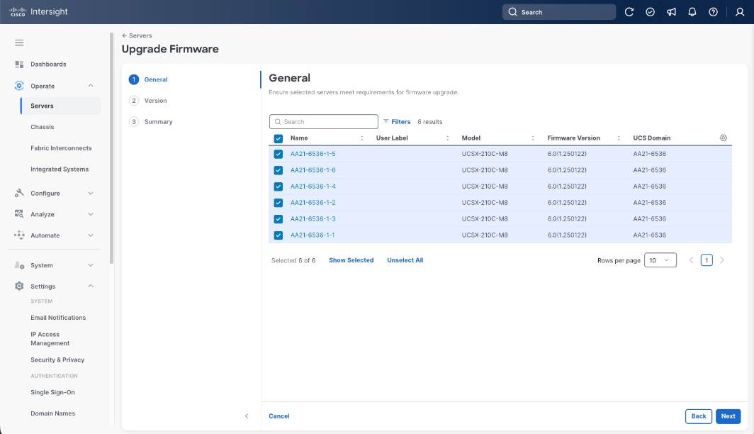The width and height of the screenshot is (754, 434).
Task: Open the help question mark icon
Action: click(x=713, y=12)
